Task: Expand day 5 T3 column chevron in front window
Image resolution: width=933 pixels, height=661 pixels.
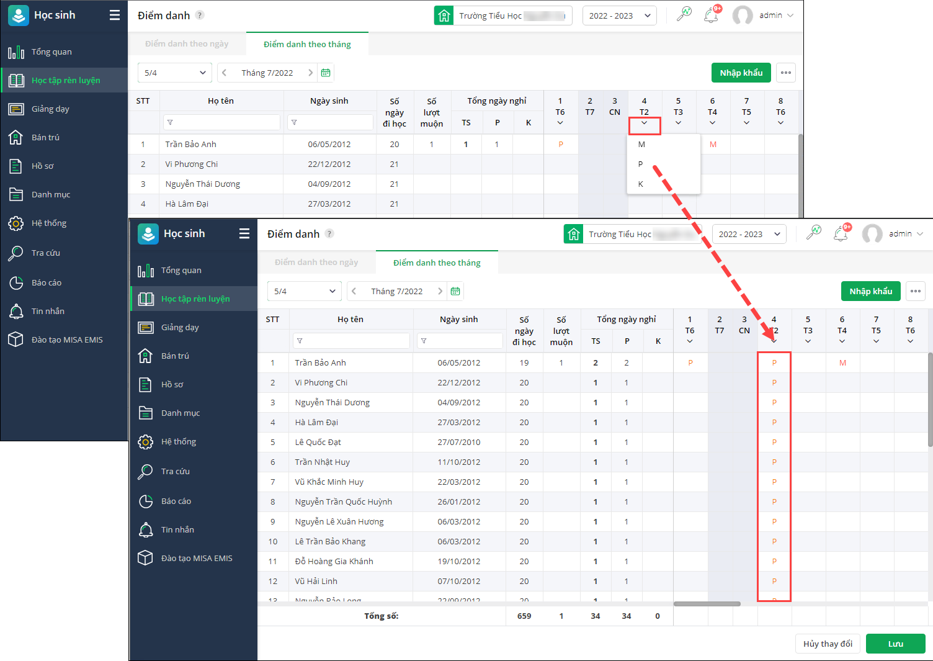Action: (808, 341)
